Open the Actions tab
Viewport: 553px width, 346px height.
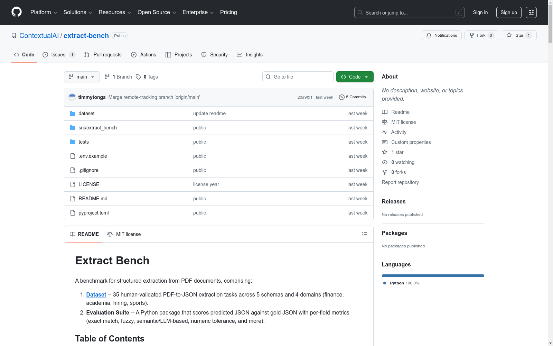144,55
